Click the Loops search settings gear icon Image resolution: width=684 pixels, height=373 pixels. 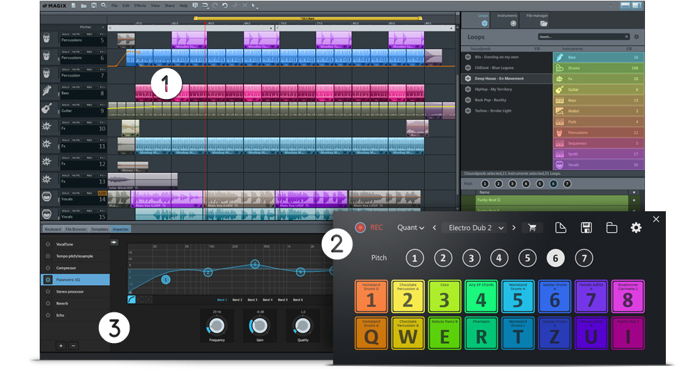(637, 37)
